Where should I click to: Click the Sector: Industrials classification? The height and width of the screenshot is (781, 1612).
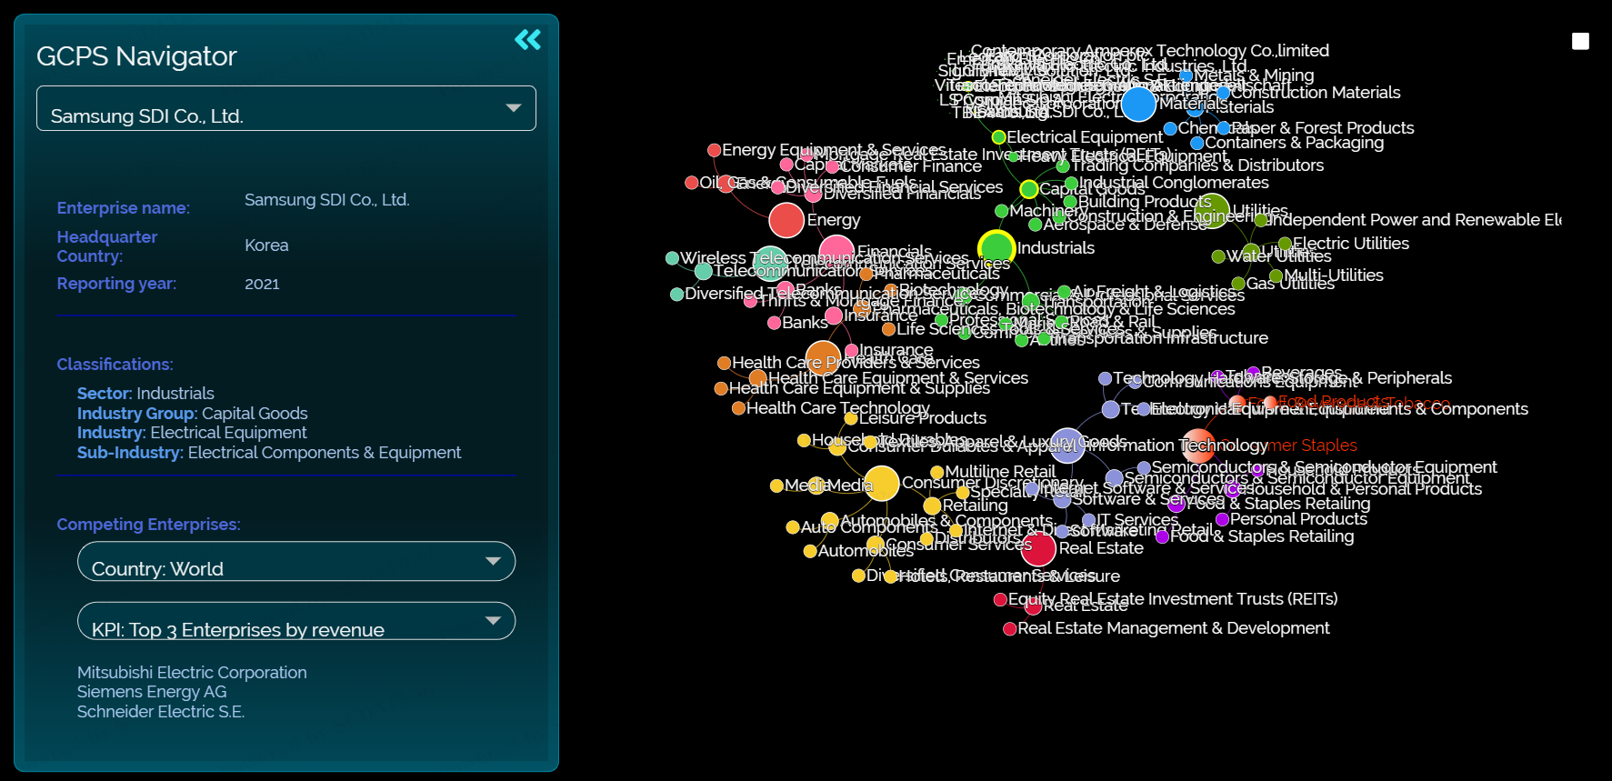click(145, 394)
